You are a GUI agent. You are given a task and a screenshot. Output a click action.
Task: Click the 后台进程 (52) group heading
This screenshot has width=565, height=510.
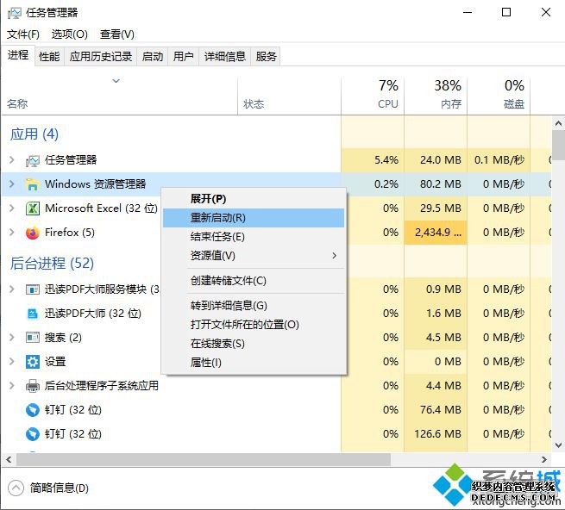[x=53, y=263]
